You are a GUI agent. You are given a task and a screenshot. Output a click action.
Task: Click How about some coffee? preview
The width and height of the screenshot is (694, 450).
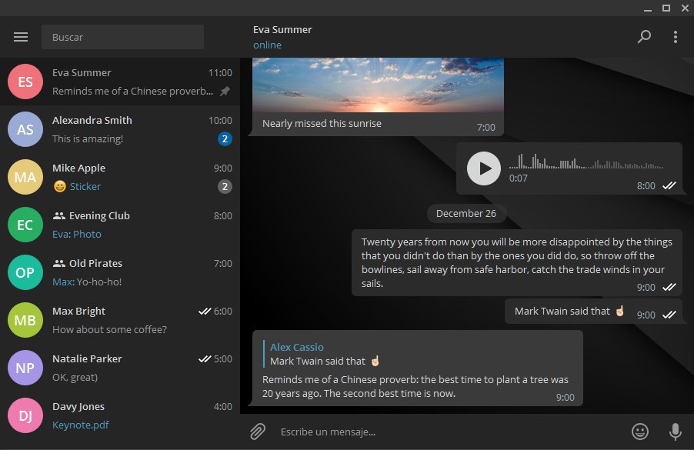(109, 330)
